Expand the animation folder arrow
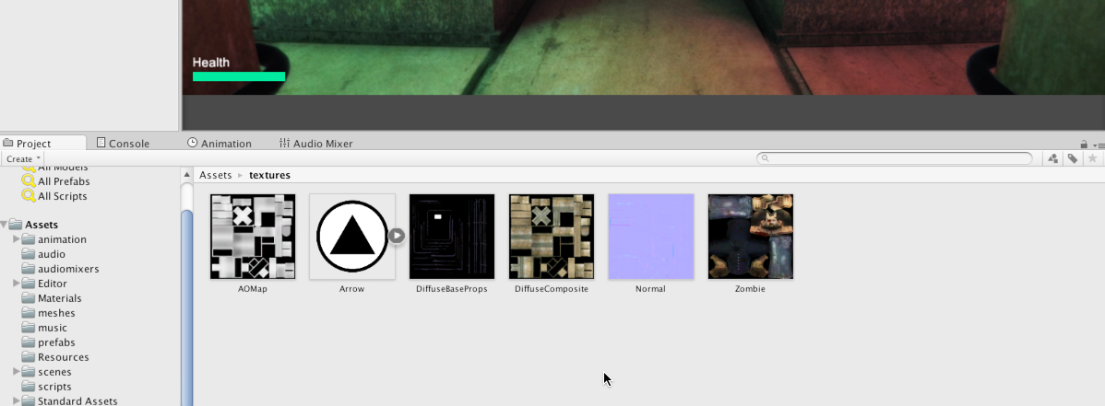The height and width of the screenshot is (406, 1105). [x=17, y=239]
